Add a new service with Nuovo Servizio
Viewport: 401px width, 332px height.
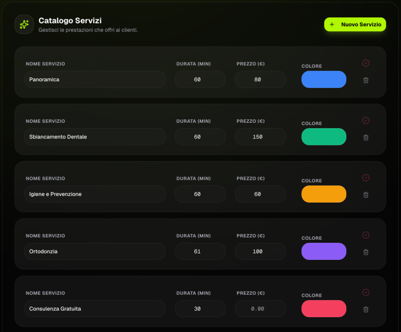click(x=355, y=25)
